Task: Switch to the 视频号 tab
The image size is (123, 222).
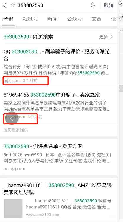Action: (x=30, y=19)
